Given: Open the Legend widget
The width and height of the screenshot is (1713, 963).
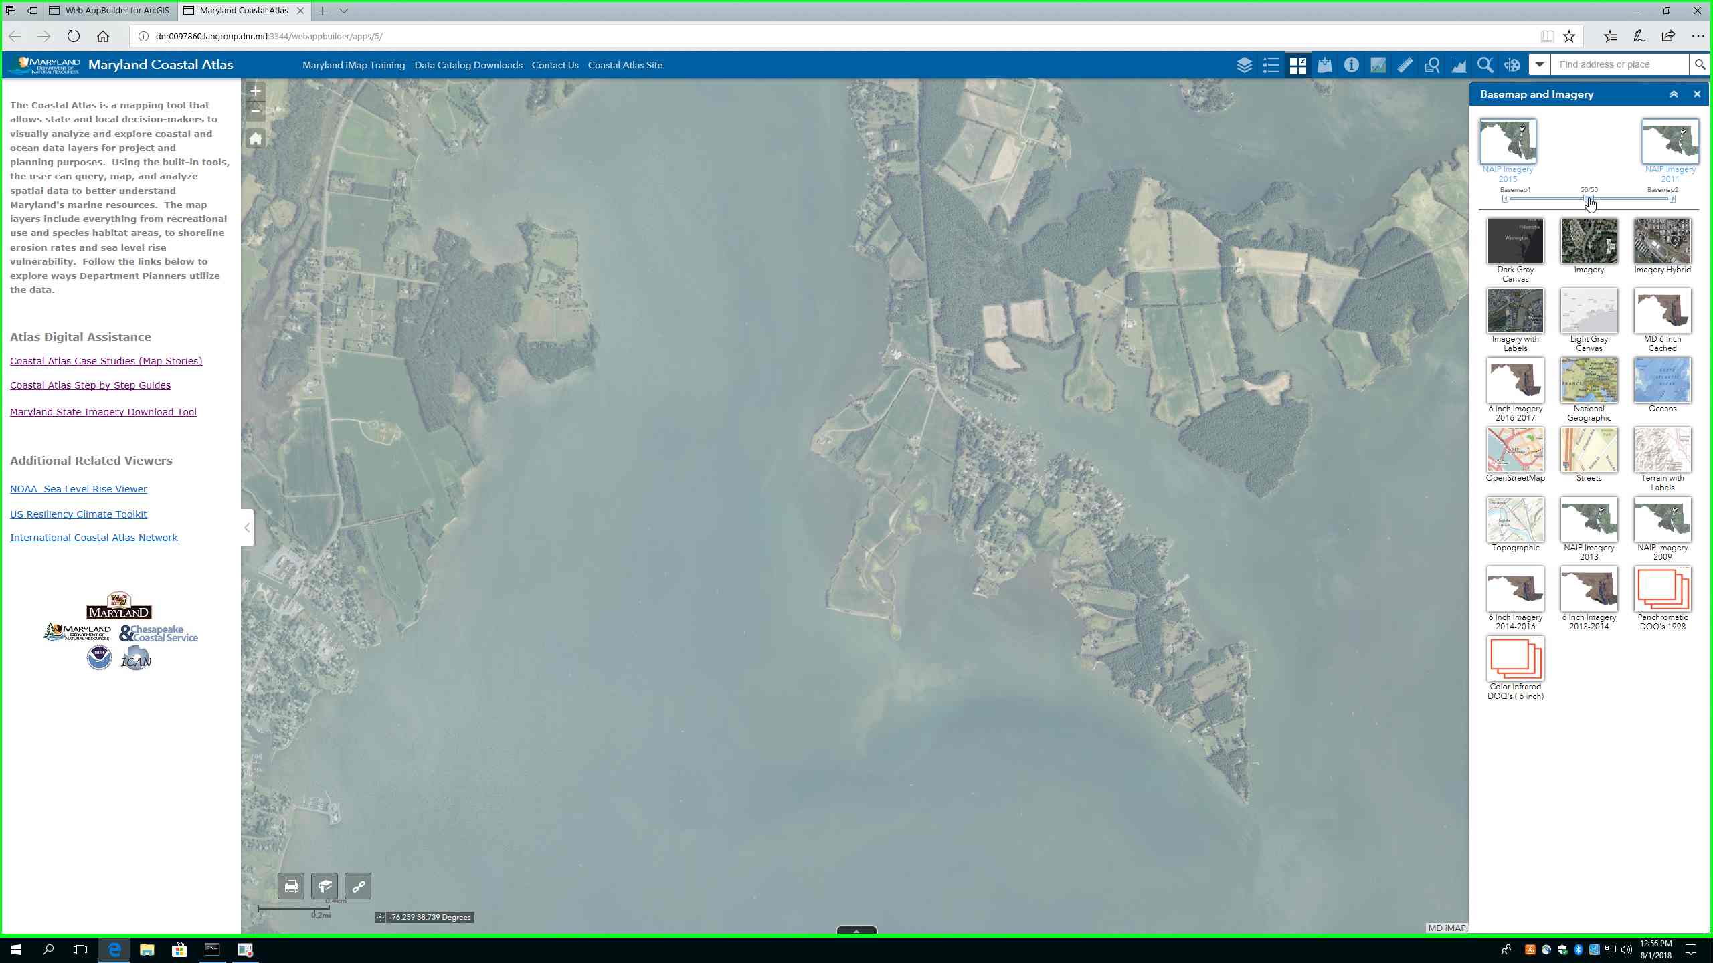Looking at the screenshot, I should tap(1271, 65).
